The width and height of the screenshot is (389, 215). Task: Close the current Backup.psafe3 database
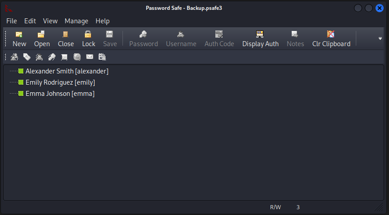66,39
